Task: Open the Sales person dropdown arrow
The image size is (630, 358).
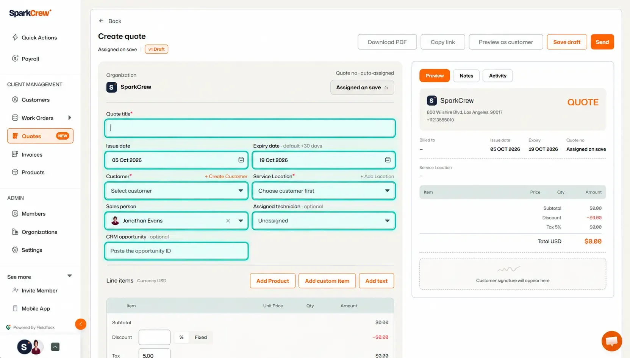Action: [x=241, y=221]
